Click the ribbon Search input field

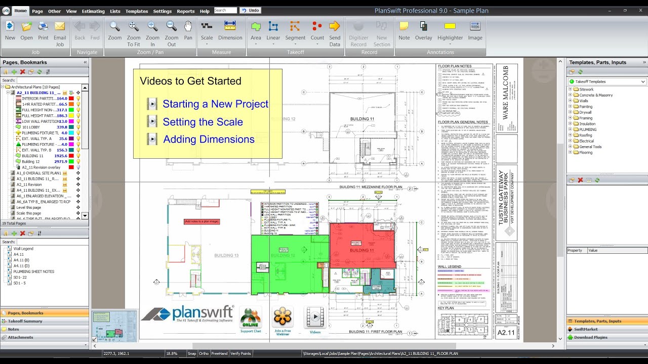coord(225,10)
